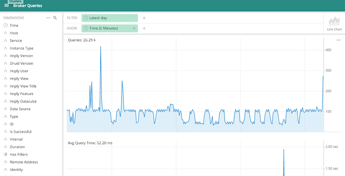
Task: Open the Line Chart visualization selector
Action: coord(334,24)
